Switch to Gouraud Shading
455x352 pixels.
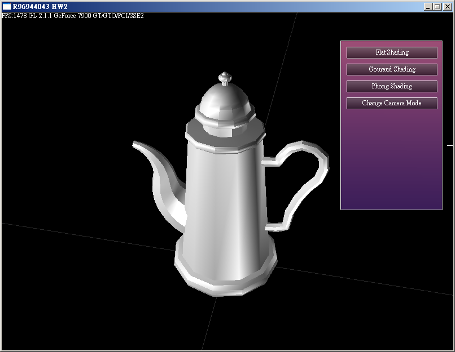click(392, 69)
